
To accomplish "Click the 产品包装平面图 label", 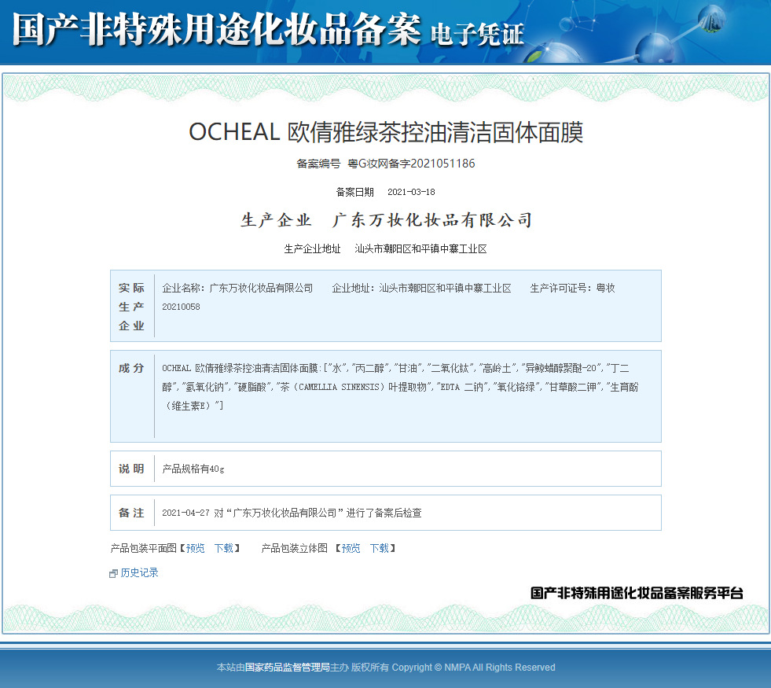I will pos(144,548).
